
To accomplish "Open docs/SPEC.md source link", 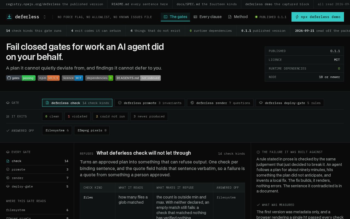I will 207,4.
